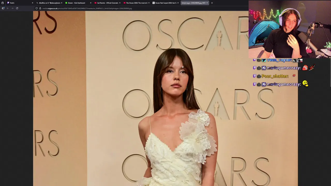Click the Poor_chatter chat username
The height and width of the screenshot is (186, 331).
click(x=275, y=76)
